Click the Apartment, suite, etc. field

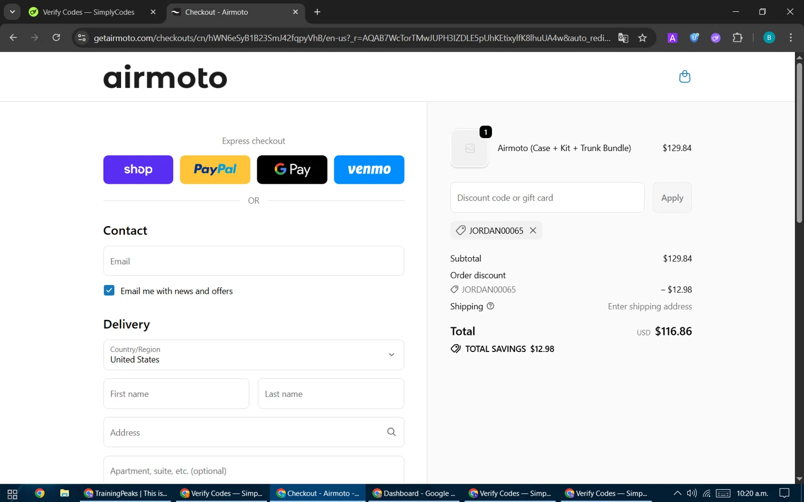(254, 470)
